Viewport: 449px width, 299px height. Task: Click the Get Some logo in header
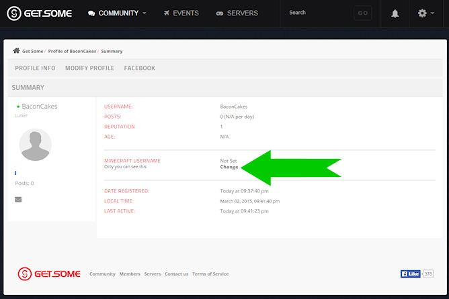coord(40,13)
